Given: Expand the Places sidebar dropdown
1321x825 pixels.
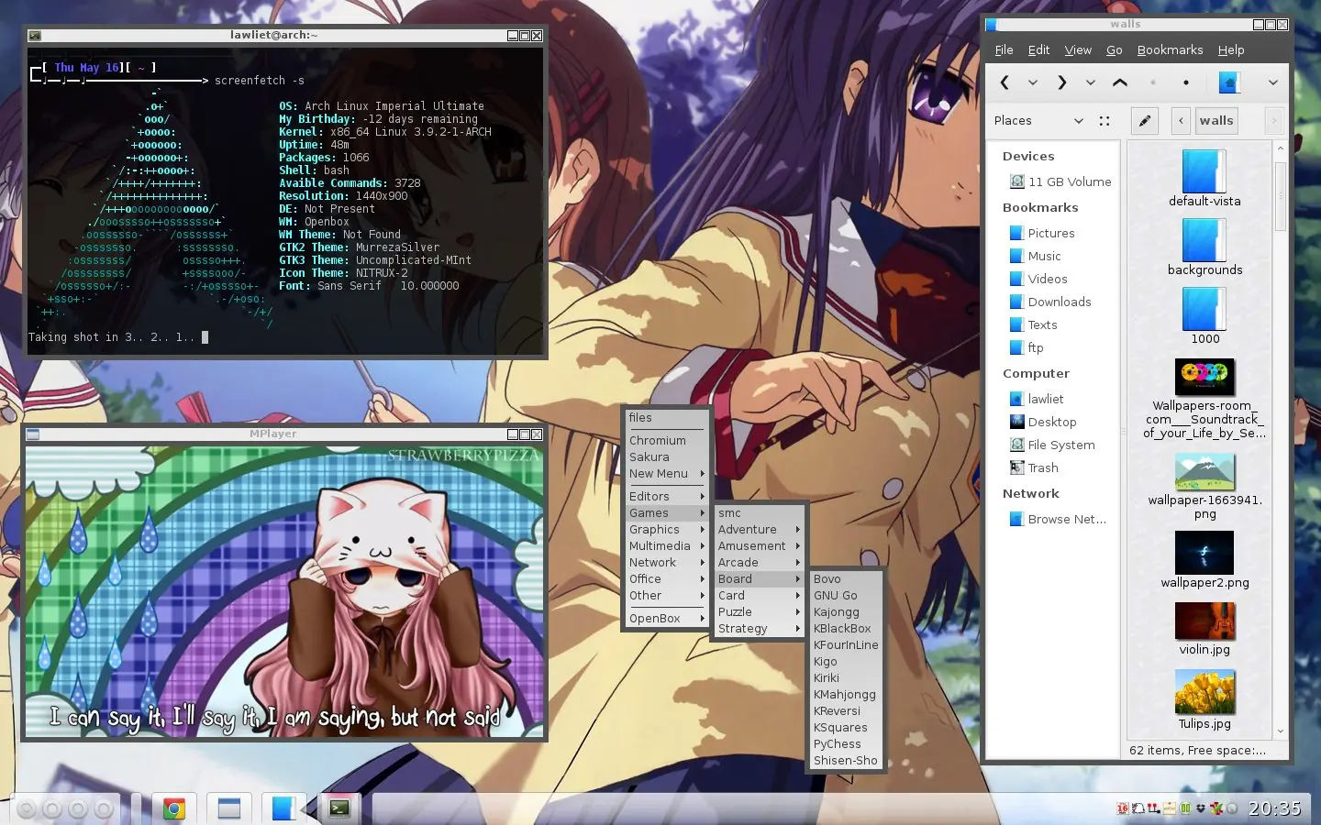Looking at the screenshot, I should pyautogui.click(x=1079, y=121).
